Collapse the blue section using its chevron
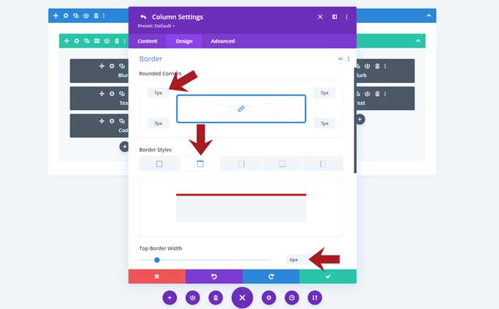 pos(429,15)
